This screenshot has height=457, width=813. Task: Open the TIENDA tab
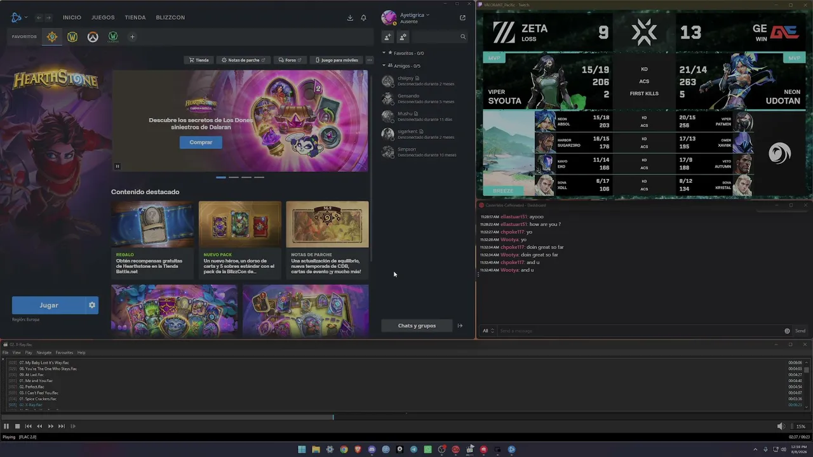[135, 18]
